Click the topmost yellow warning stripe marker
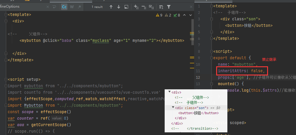The image size is (296, 135). (192, 33)
